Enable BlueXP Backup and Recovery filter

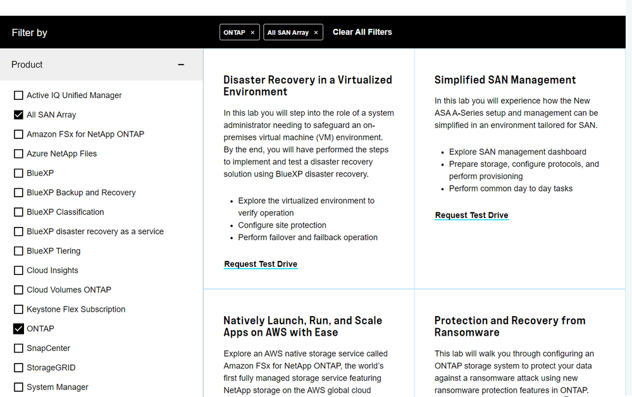tap(18, 193)
